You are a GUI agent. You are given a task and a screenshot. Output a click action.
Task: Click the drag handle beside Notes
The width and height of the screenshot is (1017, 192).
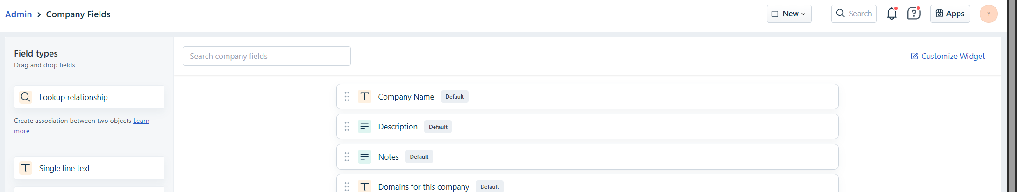pyautogui.click(x=347, y=157)
